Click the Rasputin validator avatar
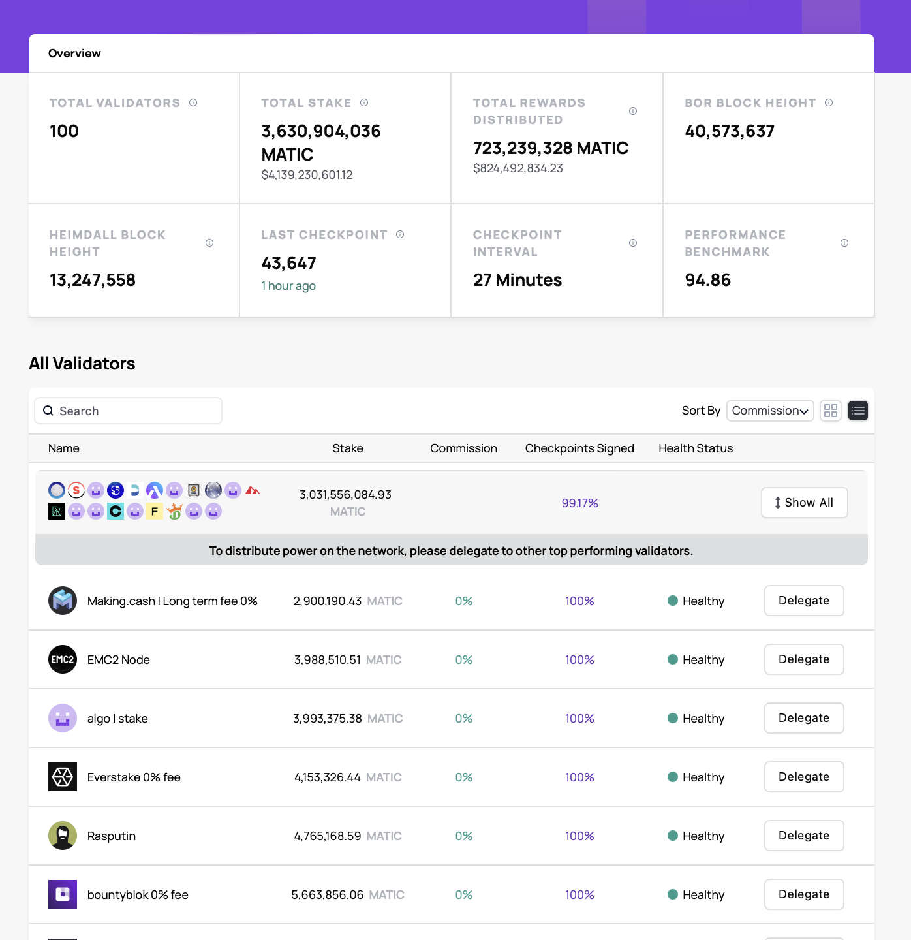Viewport: 911px width, 940px height. pyautogui.click(x=63, y=836)
